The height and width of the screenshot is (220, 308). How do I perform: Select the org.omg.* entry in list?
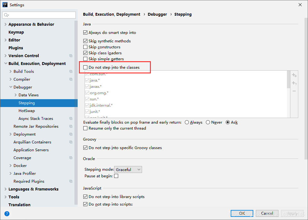99,93
